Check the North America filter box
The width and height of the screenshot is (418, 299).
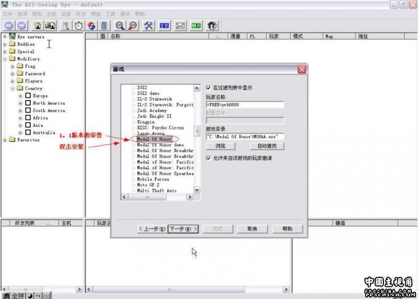(28, 103)
